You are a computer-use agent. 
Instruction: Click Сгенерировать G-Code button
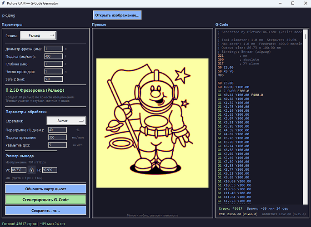click(x=45, y=199)
